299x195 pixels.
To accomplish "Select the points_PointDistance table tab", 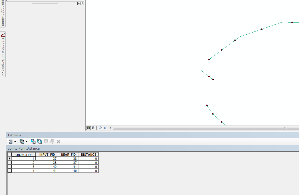I will 23,148.
